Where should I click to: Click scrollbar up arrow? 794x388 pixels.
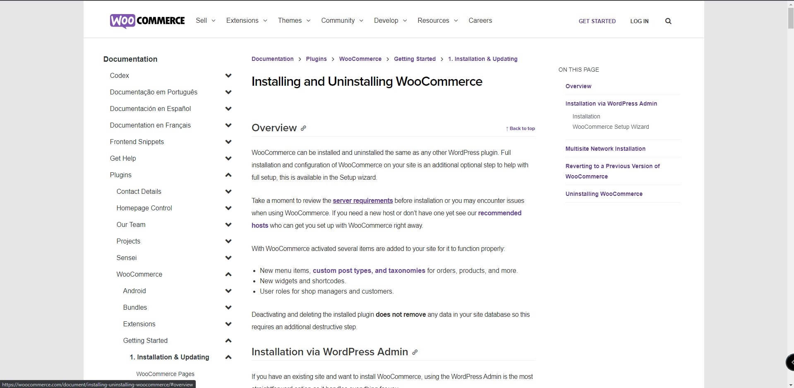tap(790, 3)
